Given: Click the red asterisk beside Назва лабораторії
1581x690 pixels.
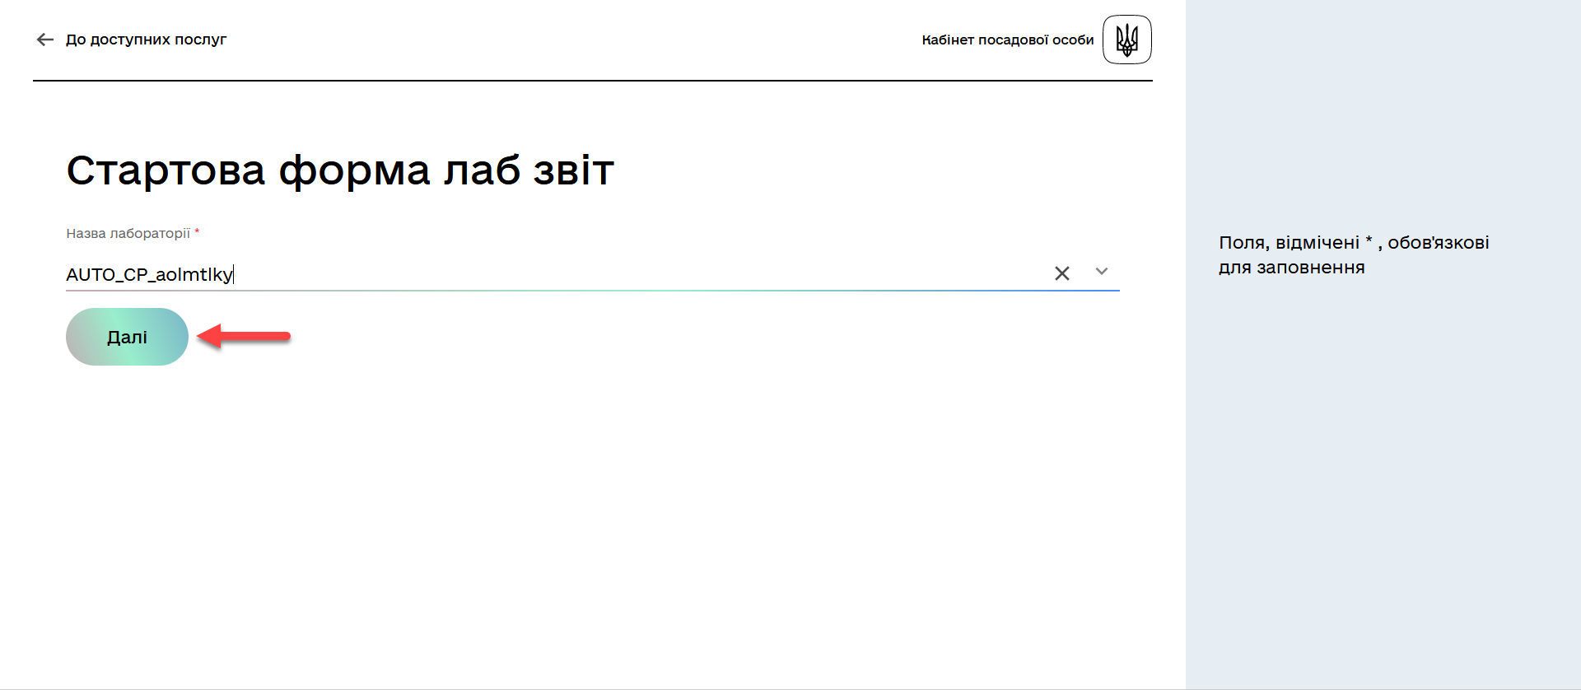Looking at the screenshot, I should 197,232.
